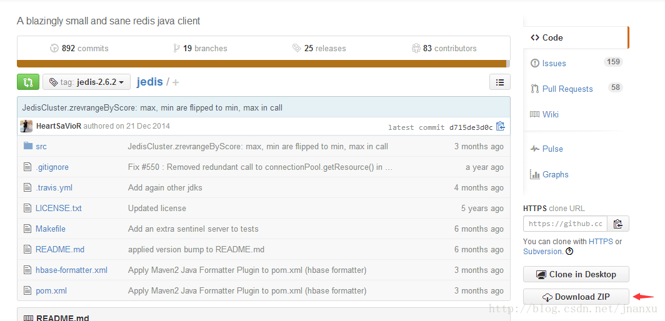
Task: Open the .gitignore file
Action: [52, 167]
